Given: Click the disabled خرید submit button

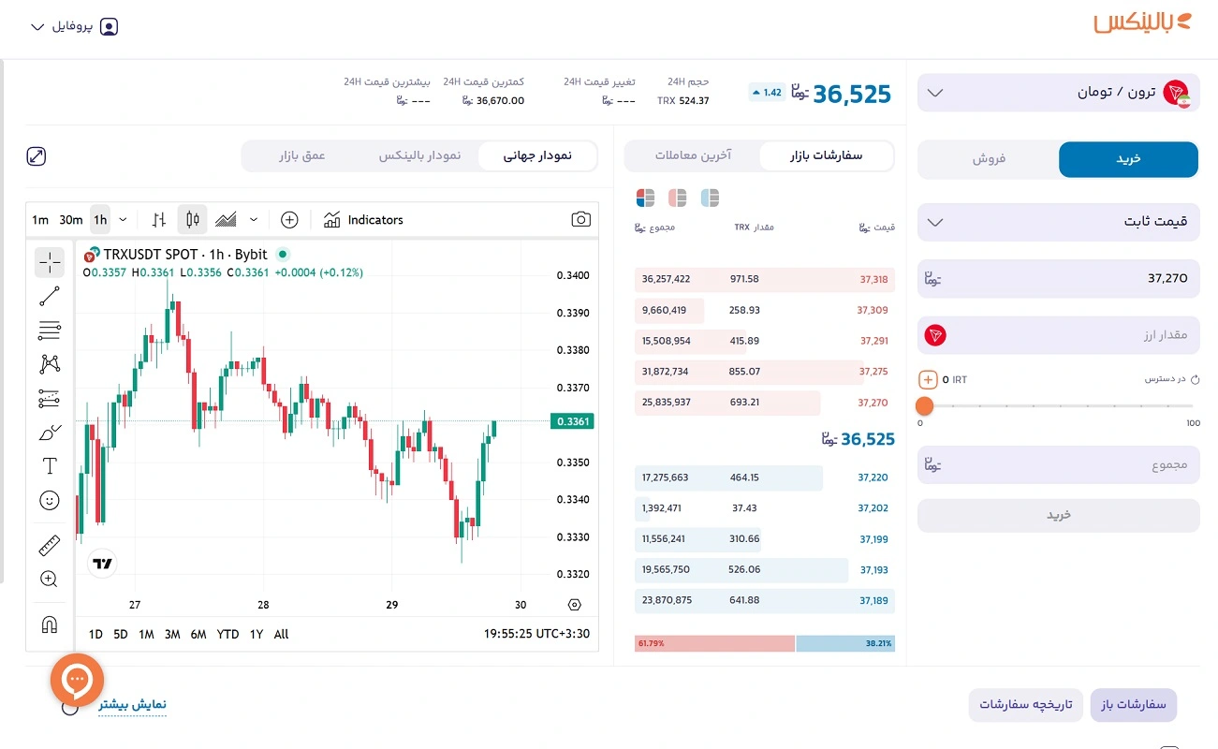Looking at the screenshot, I should [x=1058, y=515].
